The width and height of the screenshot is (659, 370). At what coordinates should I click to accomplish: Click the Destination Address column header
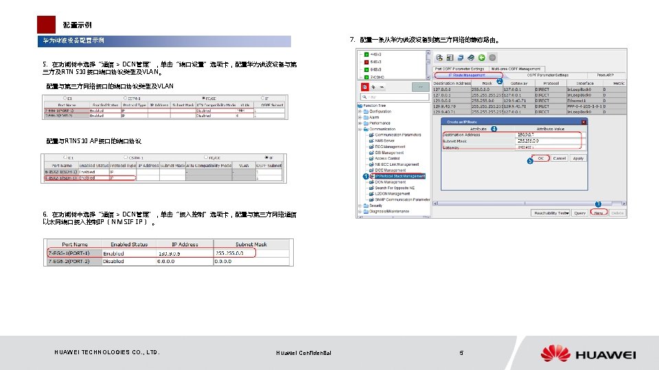(x=452, y=84)
